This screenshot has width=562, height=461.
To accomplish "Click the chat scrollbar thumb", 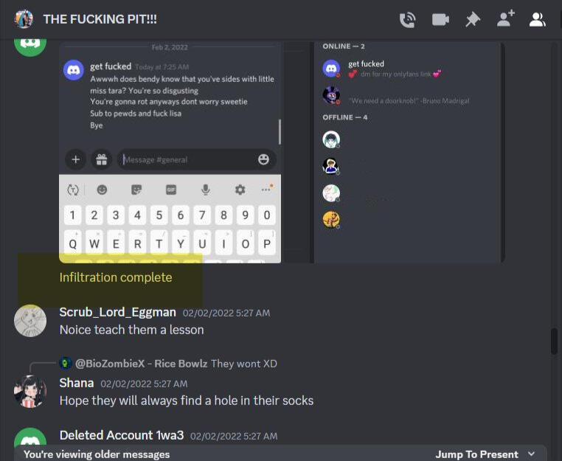I will [554, 342].
